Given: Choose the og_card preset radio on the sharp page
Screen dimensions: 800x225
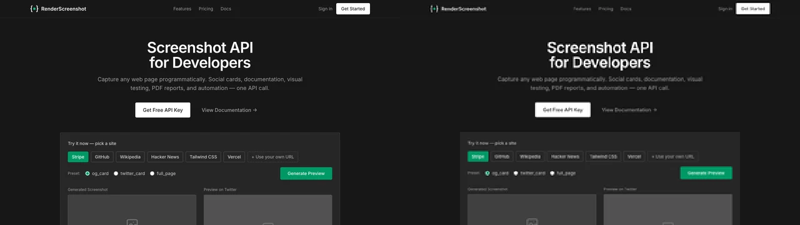Looking at the screenshot, I should [x=87, y=173].
